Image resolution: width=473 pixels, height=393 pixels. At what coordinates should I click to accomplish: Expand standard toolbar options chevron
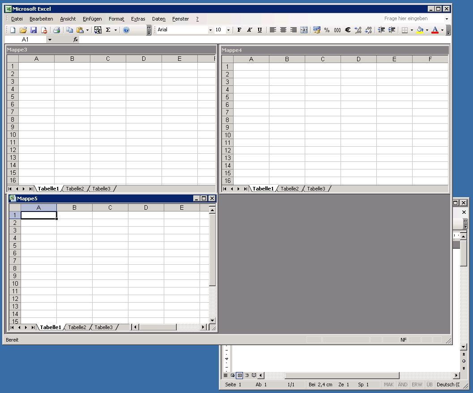pyautogui.click(x=149, y=30)
